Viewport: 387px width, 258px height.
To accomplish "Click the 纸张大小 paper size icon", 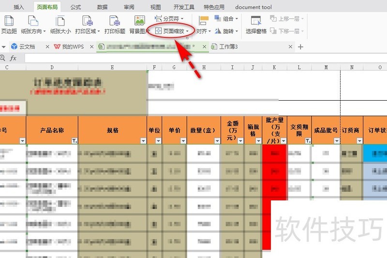I will coord(60,21).
